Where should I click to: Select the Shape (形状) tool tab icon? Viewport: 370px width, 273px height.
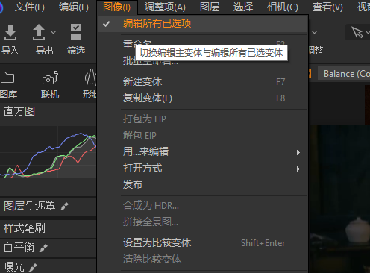90,78
